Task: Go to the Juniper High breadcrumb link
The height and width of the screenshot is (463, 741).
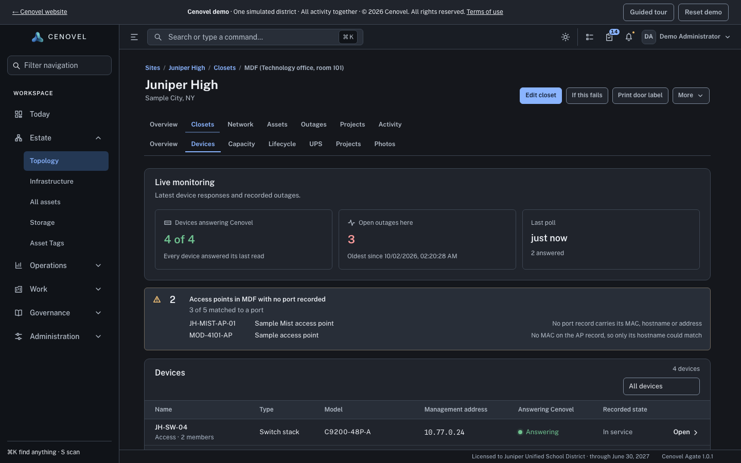Action: coord(187,68)
